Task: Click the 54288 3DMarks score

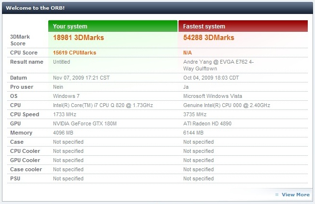Action: (209, 38)
